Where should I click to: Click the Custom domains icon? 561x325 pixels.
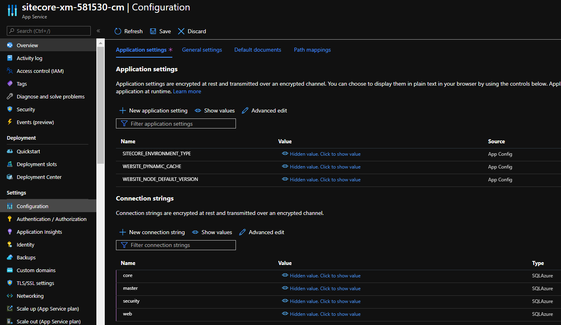[10, 270]
